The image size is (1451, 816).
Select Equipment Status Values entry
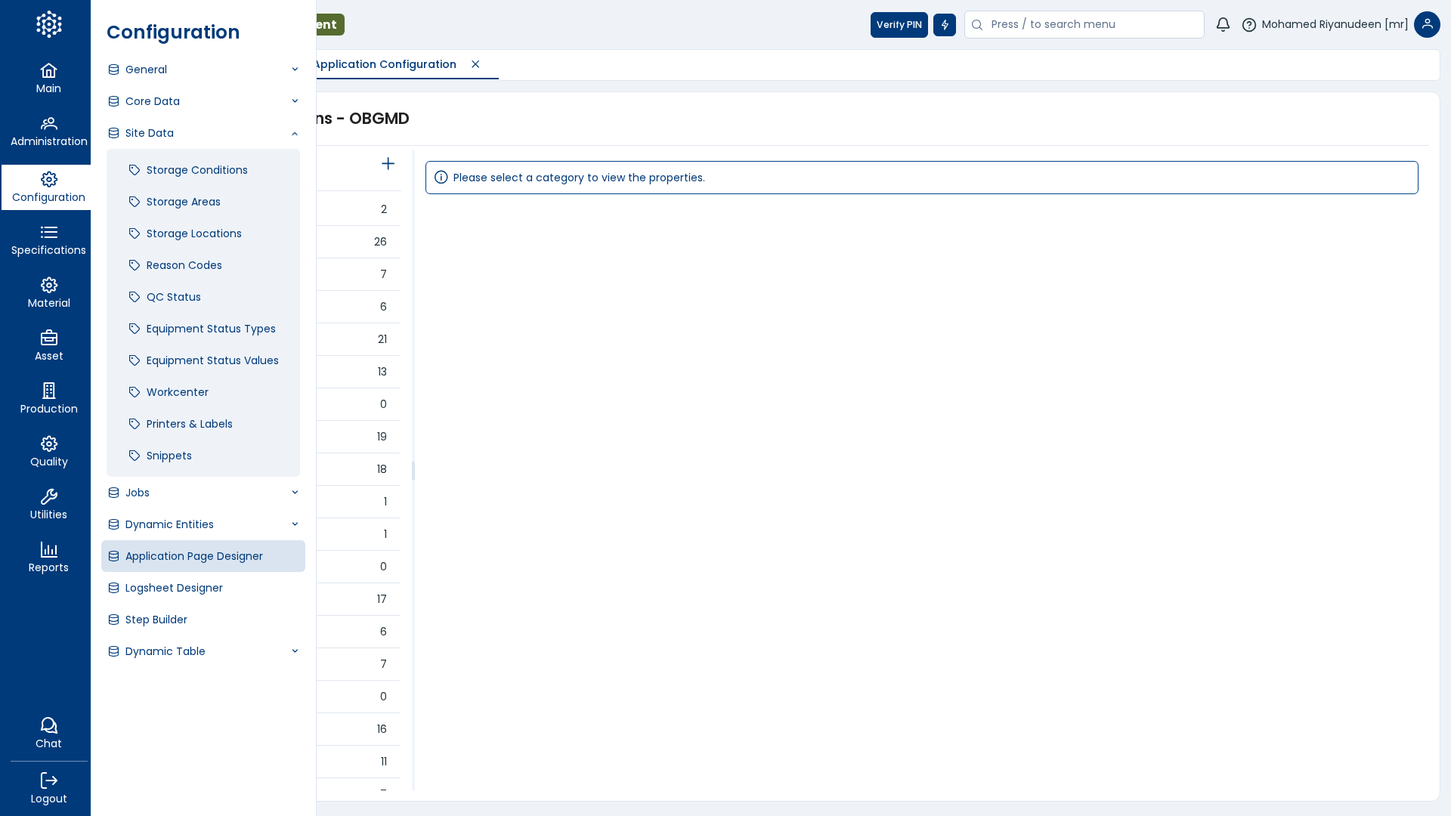212,360
